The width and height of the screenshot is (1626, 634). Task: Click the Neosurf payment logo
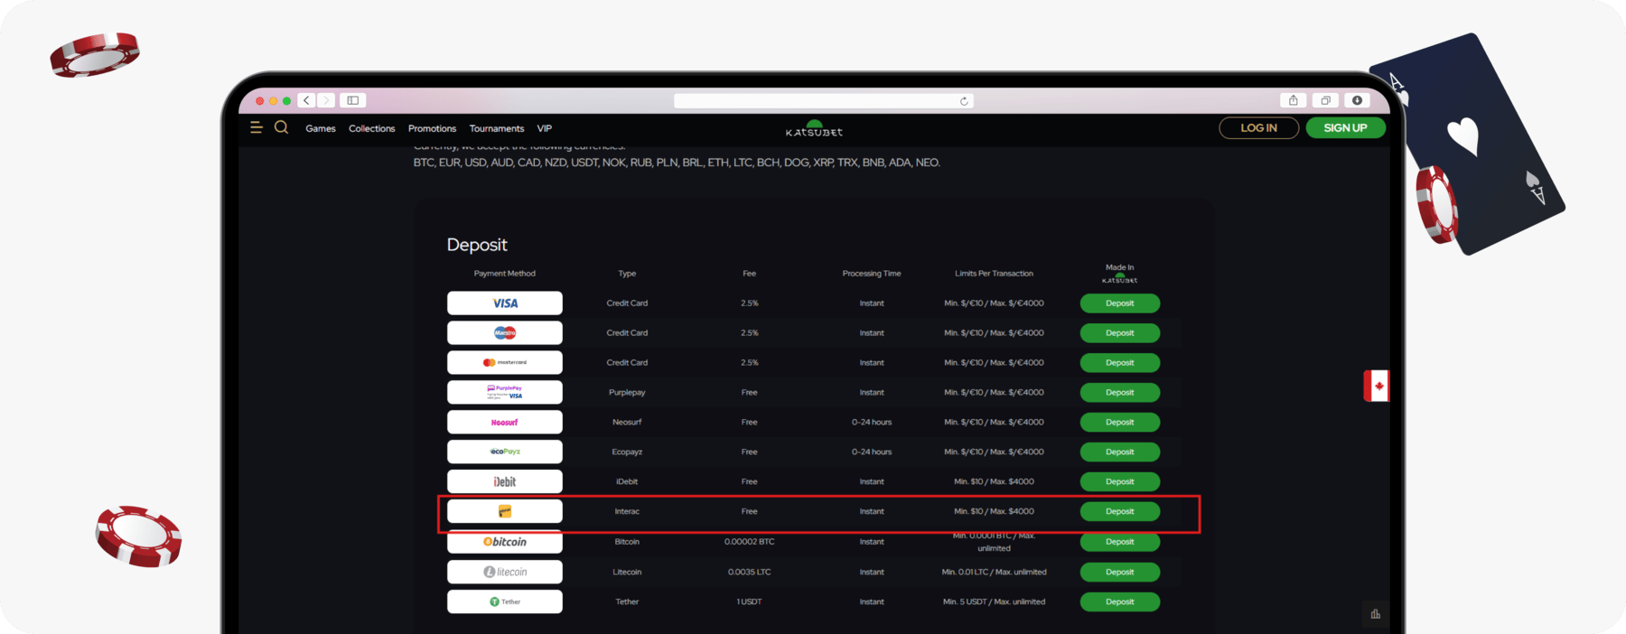[505, 423]
